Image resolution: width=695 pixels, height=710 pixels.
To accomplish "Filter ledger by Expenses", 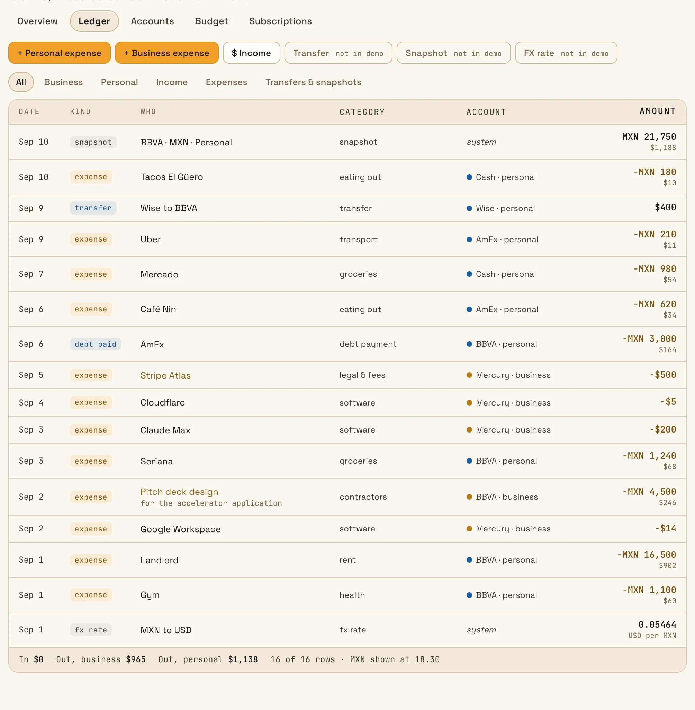I will [x=226, y=82].
